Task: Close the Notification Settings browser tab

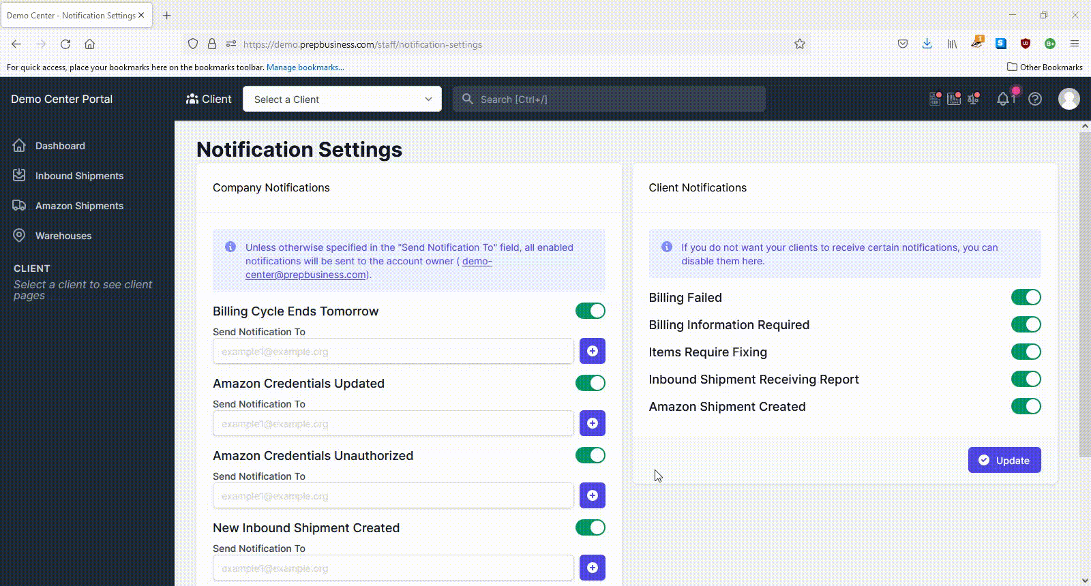Action: click(x=141, y=15)
